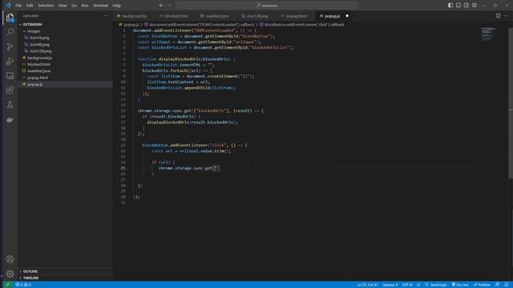Viewport: 513px width, 288px height.
Task: Open the Help menu
Action: coord(116,6)
